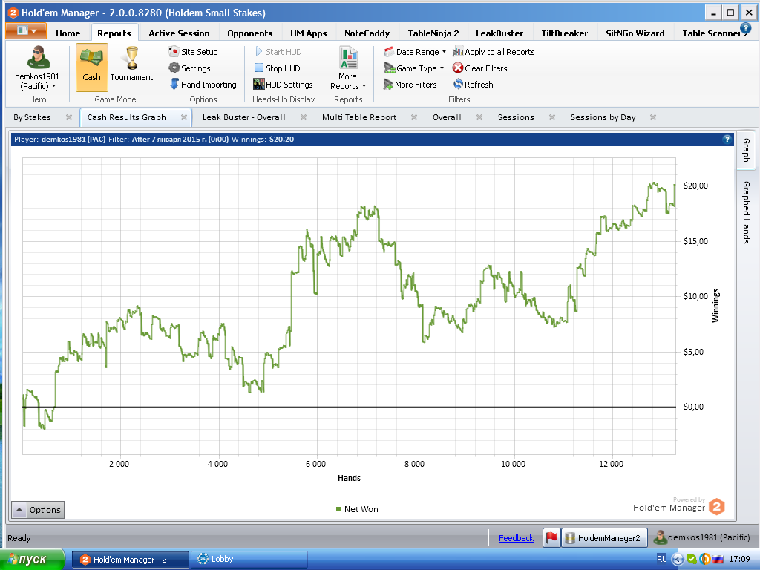Open the Hold'em Manager application menu button
This screenshot has height=570, width=760.
pyautogui.click(x=26, y=31)
